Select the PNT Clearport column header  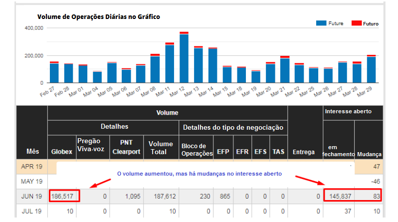[126, 148]
